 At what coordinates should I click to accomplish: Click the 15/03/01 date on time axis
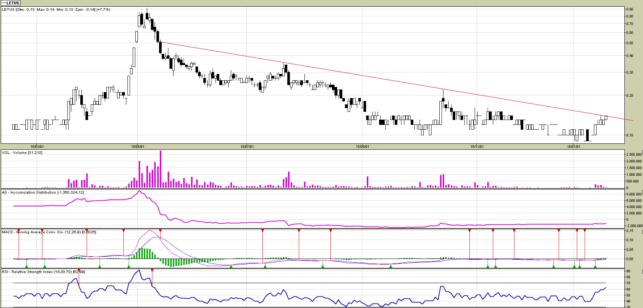coord(37,147)
